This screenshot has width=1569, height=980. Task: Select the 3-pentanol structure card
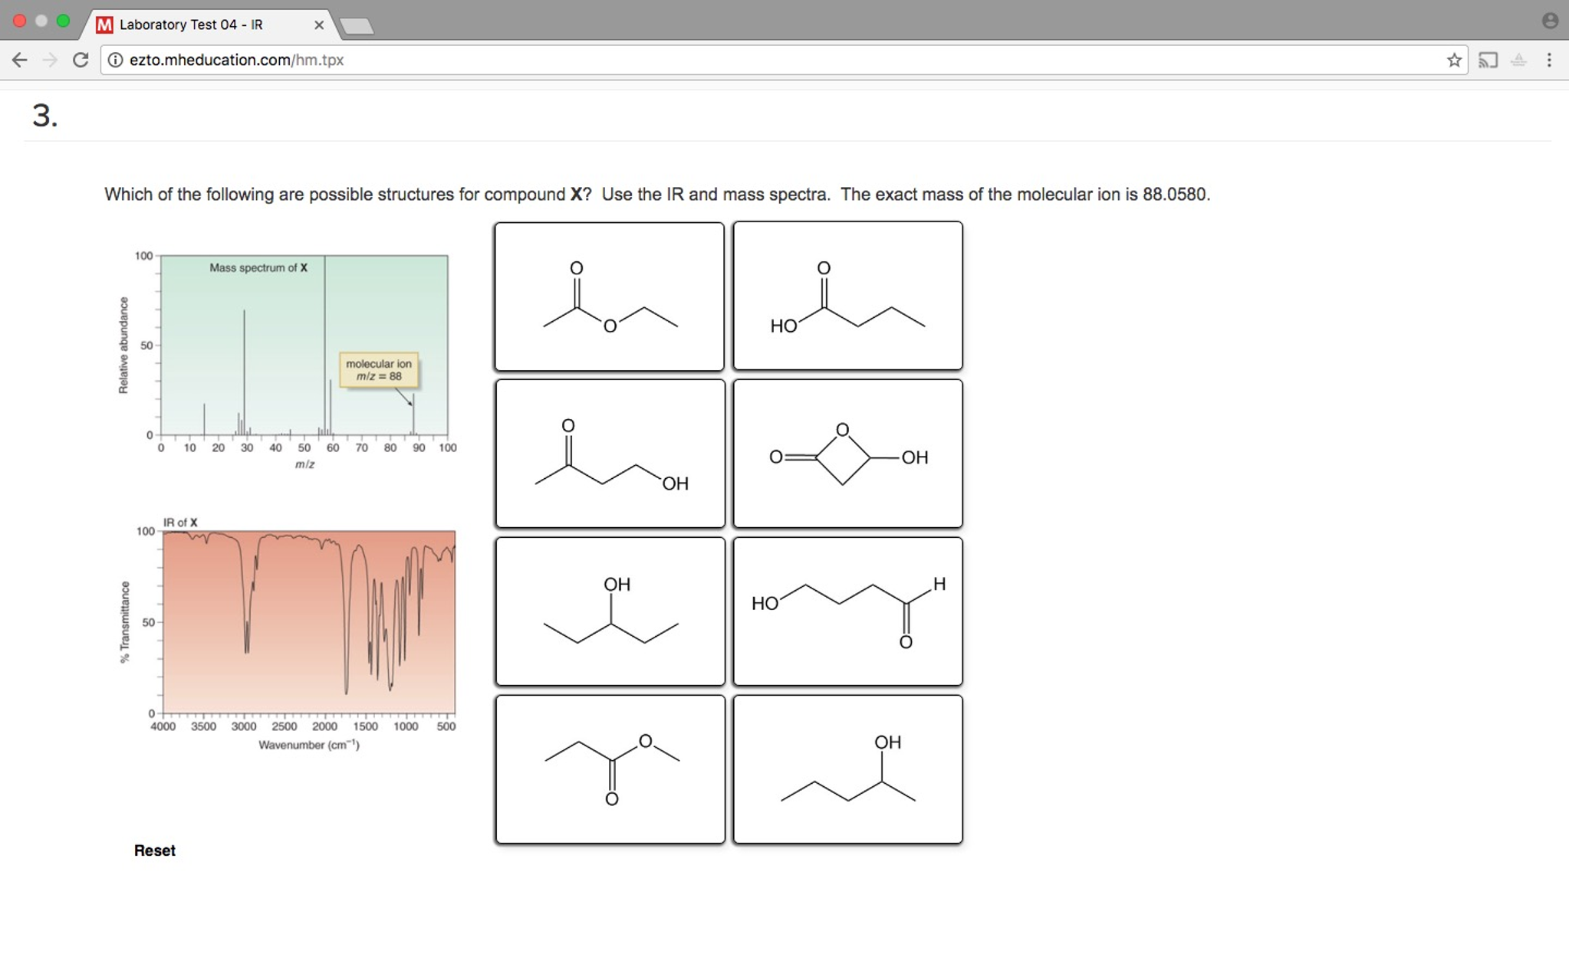tap(610, 611)
